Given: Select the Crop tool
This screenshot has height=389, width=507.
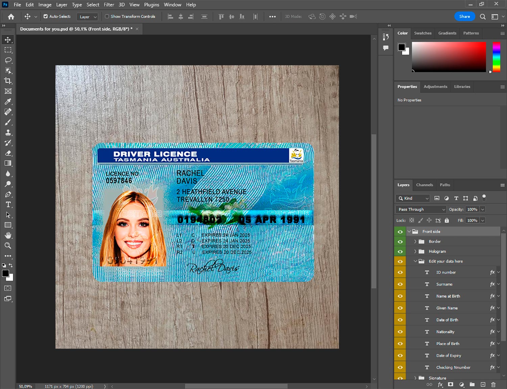Looking at the screenshot, I should coord(8,81).
